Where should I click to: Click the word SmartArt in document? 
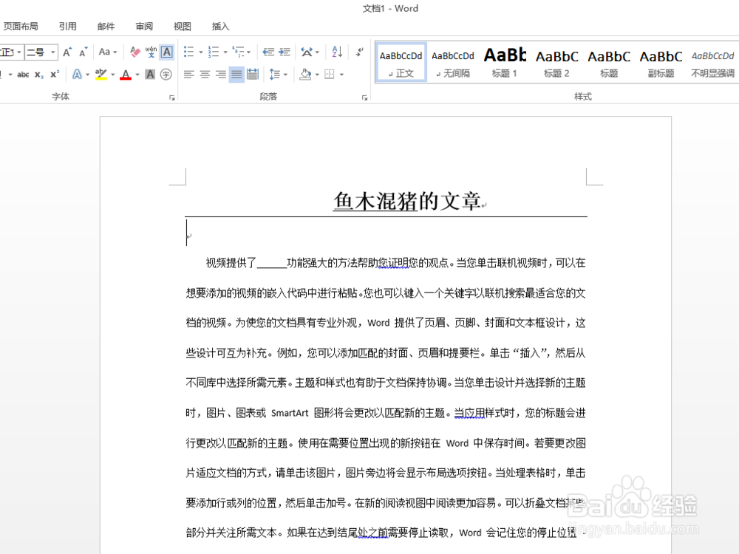pos(290,413)
